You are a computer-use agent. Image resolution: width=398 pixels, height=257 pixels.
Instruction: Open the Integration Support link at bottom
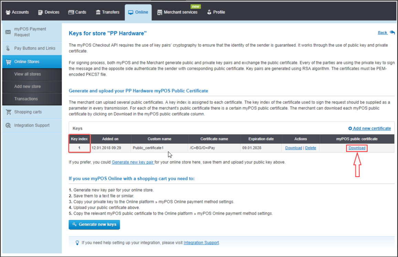click(201, 243)
